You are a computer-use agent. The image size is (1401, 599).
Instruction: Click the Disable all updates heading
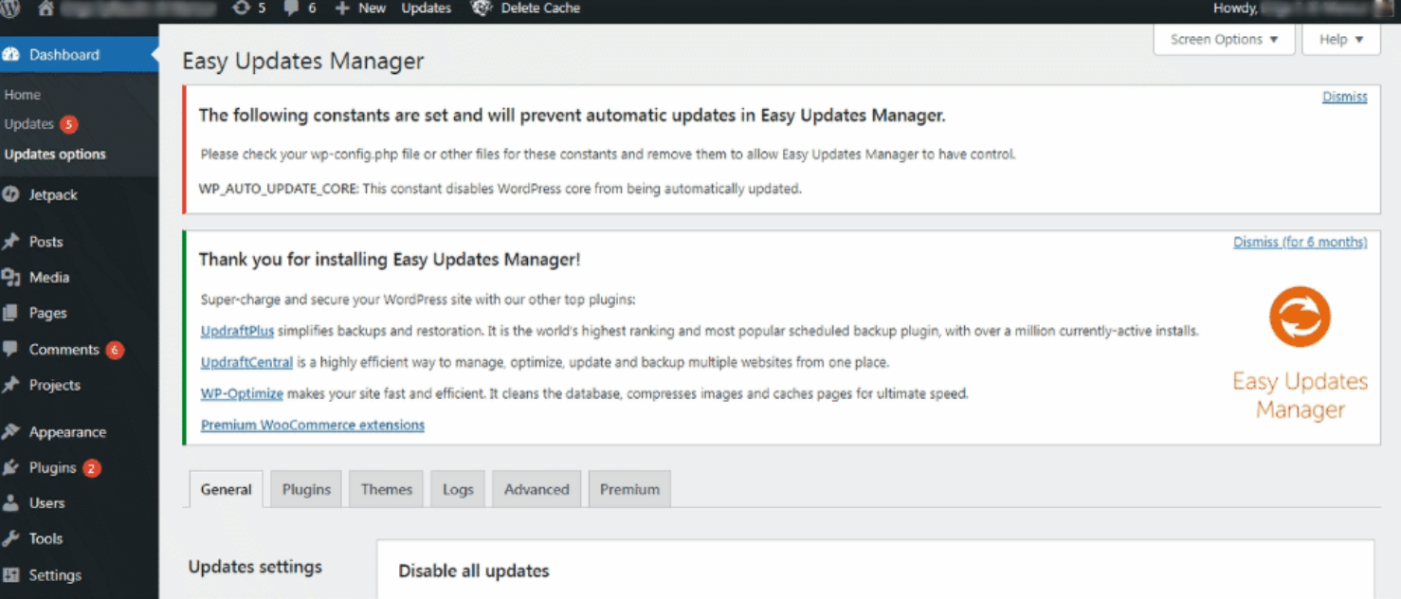coord(474,571)
